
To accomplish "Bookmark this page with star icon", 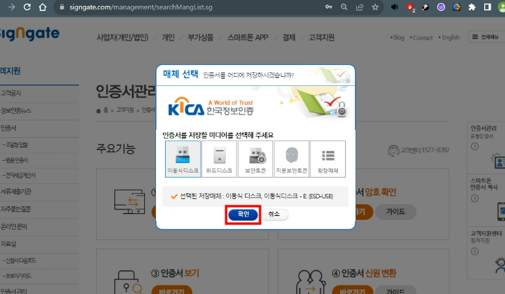I will [375, 7].
